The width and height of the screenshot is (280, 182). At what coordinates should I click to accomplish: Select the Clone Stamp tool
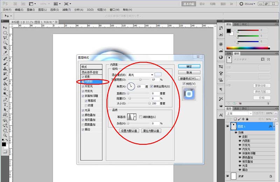[x=5, y=68]
